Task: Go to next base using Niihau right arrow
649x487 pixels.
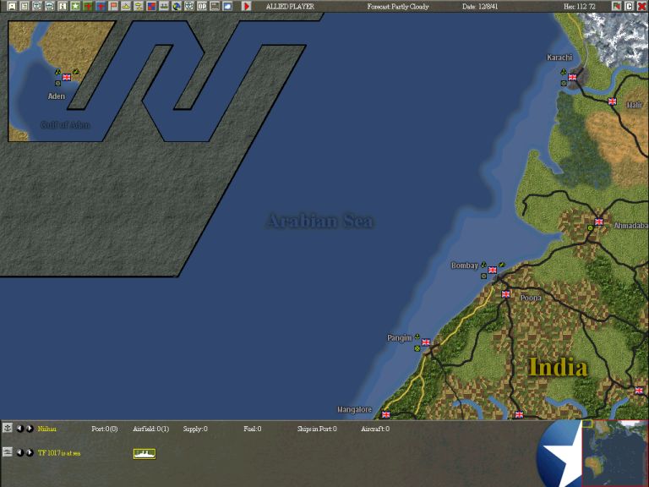Action: pos(30,429)
